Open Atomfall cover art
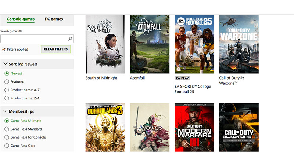This screenshot has width=294, height=165. pyautogui.click(x=150, y=44)
